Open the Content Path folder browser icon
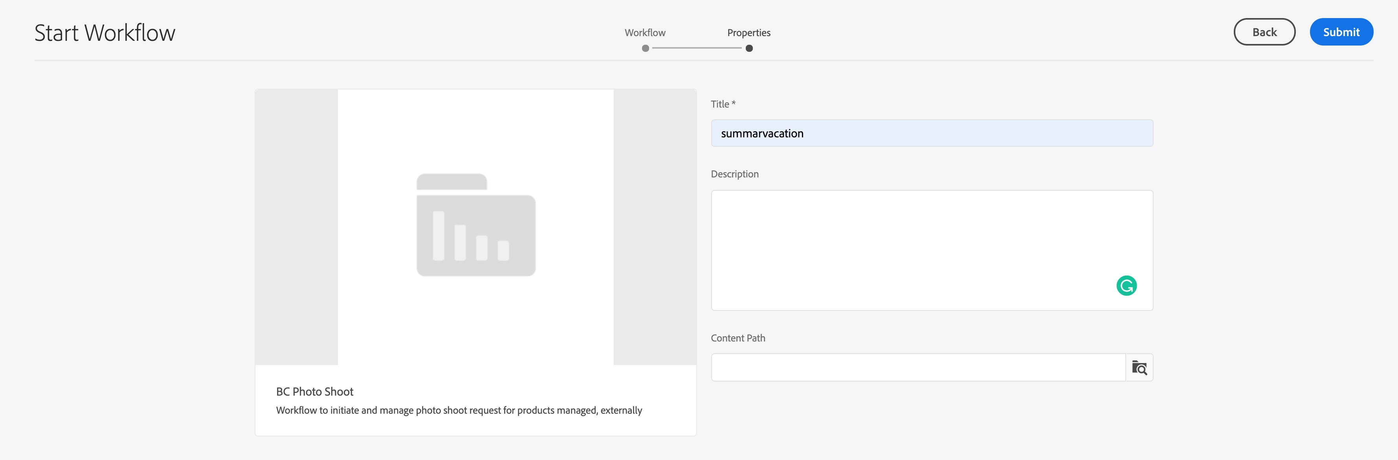Viewport: 1398px width, 460px height. tap(1139, 368)
